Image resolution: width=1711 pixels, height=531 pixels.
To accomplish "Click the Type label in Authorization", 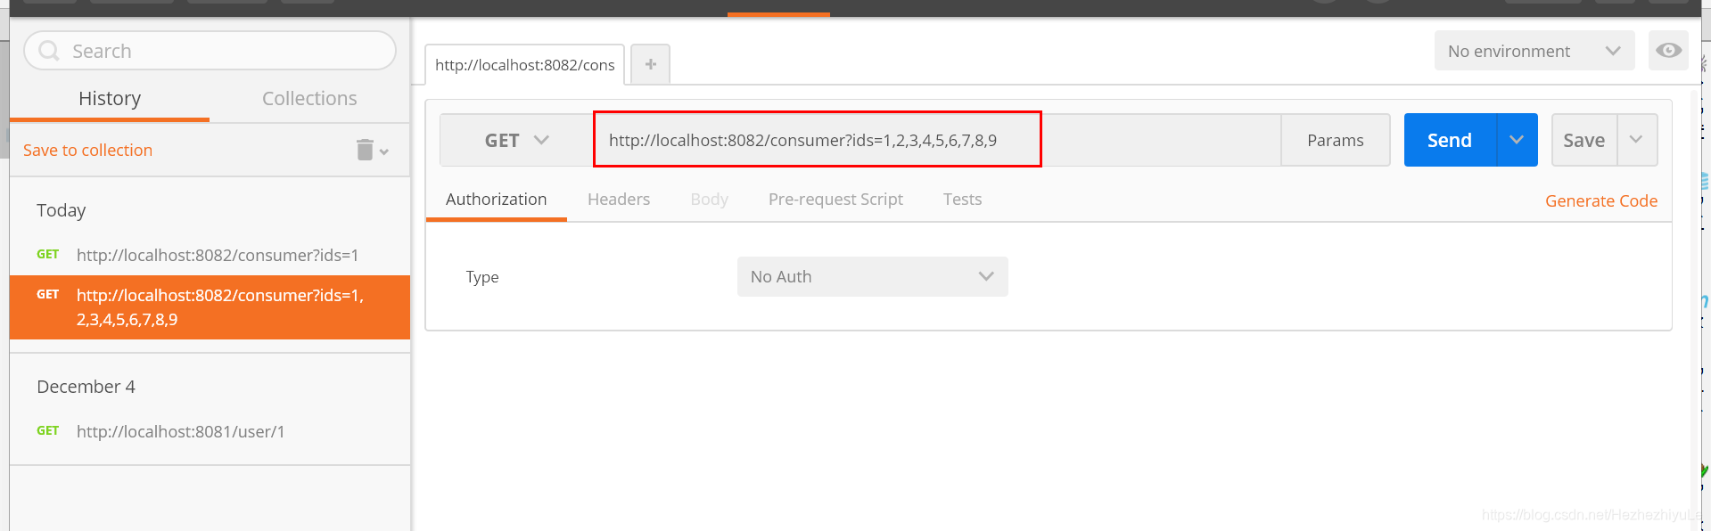I will (x=482, y=277).
